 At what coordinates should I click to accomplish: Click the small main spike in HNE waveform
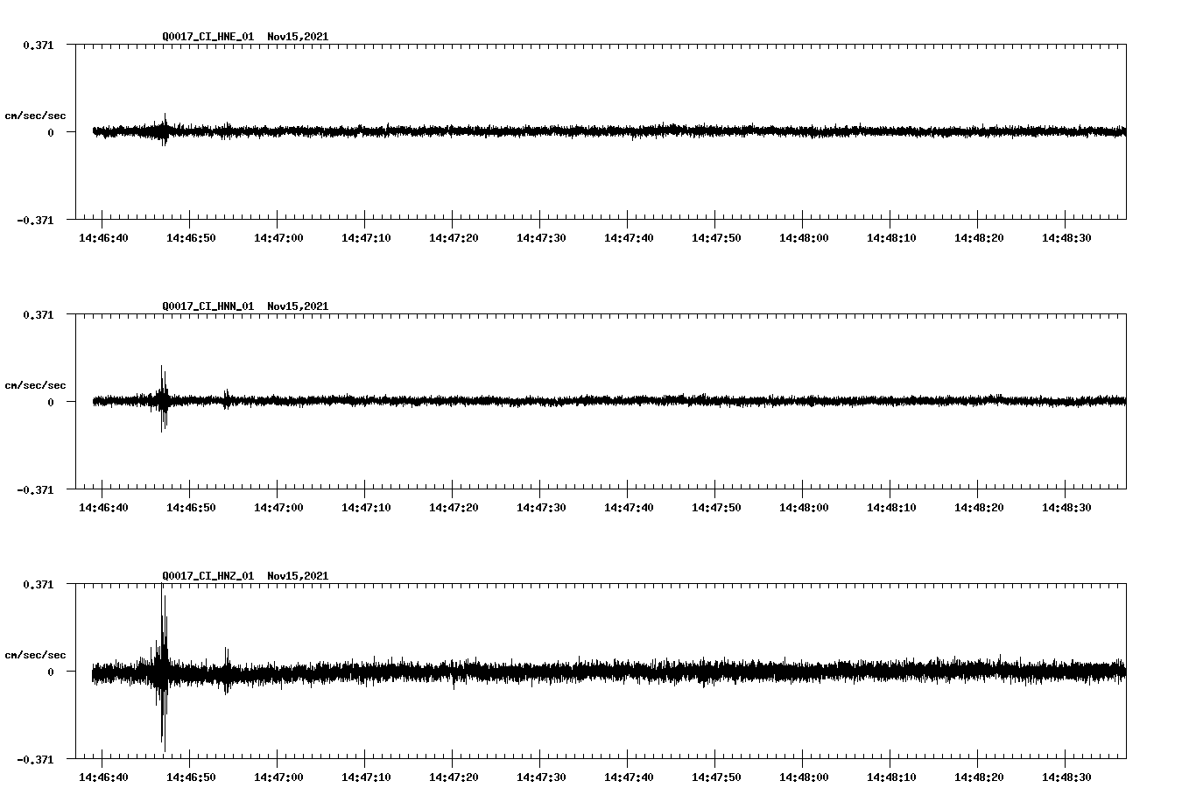(165, 130)
